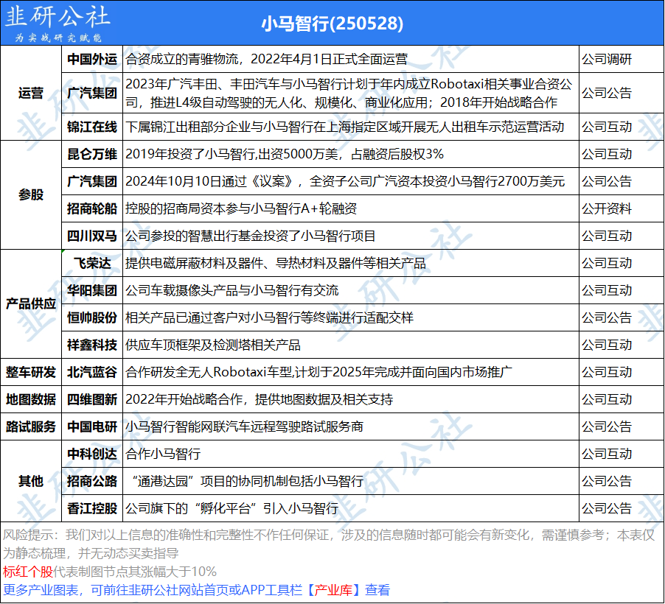Click 公开资料 source in 招商轮船 row
Viewport: 665px width, 604px height.
click(x=607, y=208)
